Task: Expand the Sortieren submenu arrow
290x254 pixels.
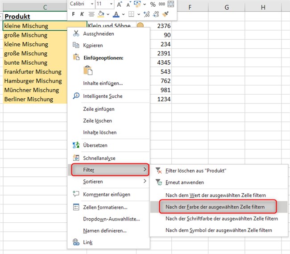Action: (x=145, y=181)
